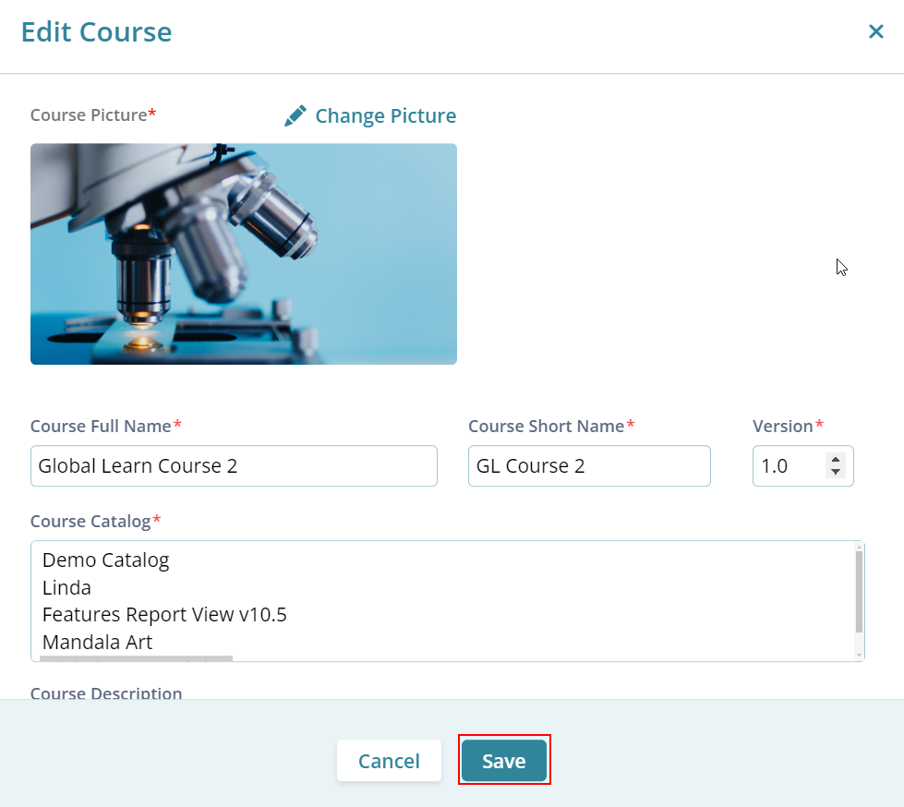Click the catalog list scroll down arrow
The width and height of the screenshot is (904, 807).
859,655
